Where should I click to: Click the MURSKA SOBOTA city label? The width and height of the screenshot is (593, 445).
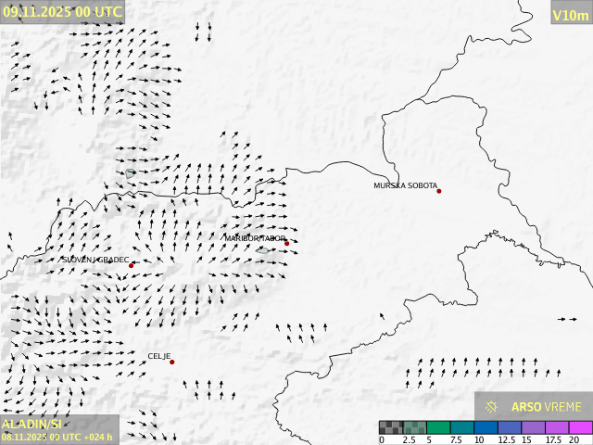pos(405,186)
